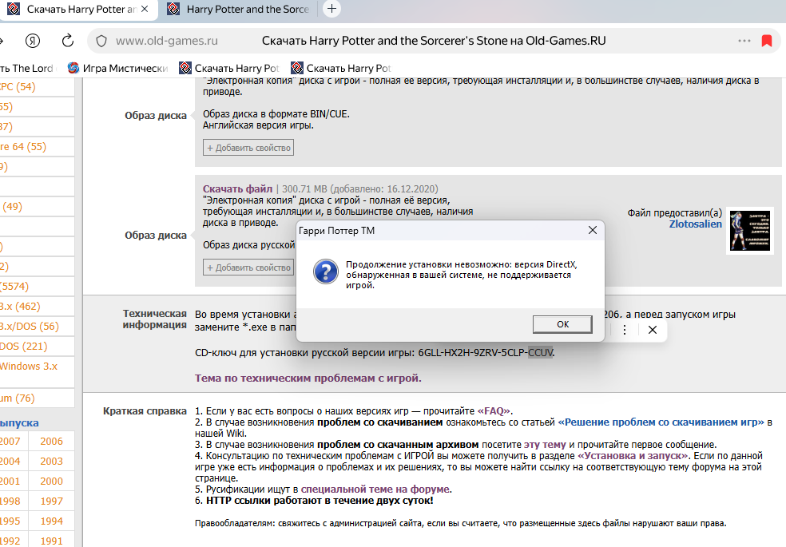The height and width of the screenshot is (547, 786).
Task: Open the vertical three-dots menu behind the dialog
Action: pos(625,330)
